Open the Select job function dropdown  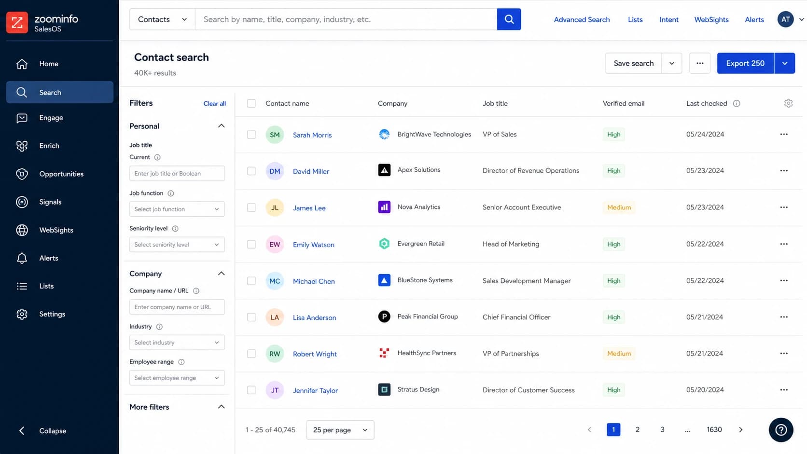tap(177, 209)
